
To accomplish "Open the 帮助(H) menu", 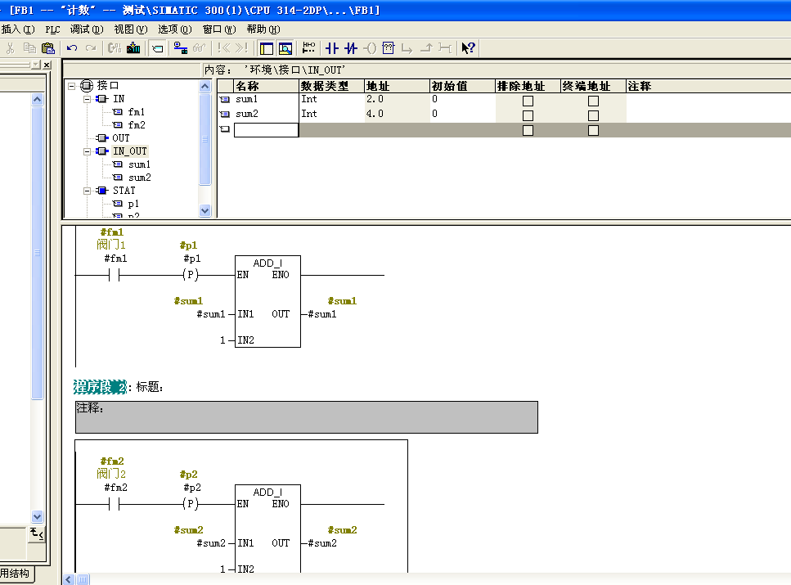I will pyautogui.click(x=263, y=29).
